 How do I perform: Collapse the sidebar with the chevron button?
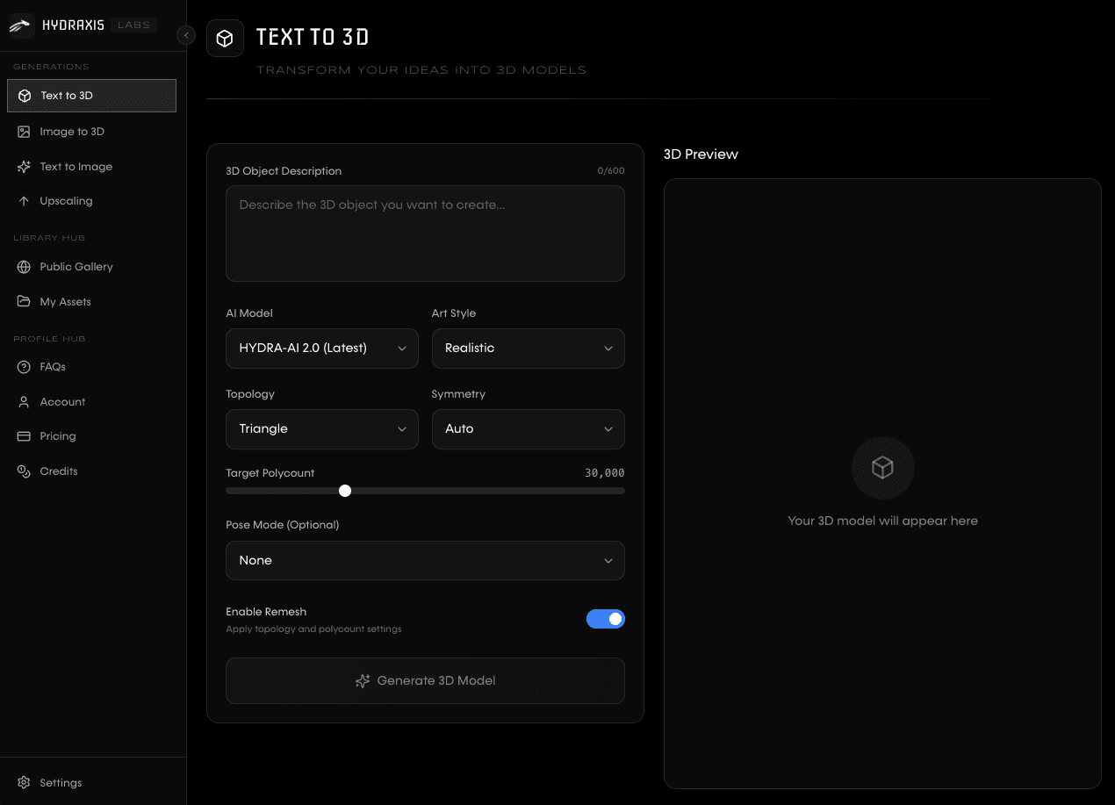(185, 35)
